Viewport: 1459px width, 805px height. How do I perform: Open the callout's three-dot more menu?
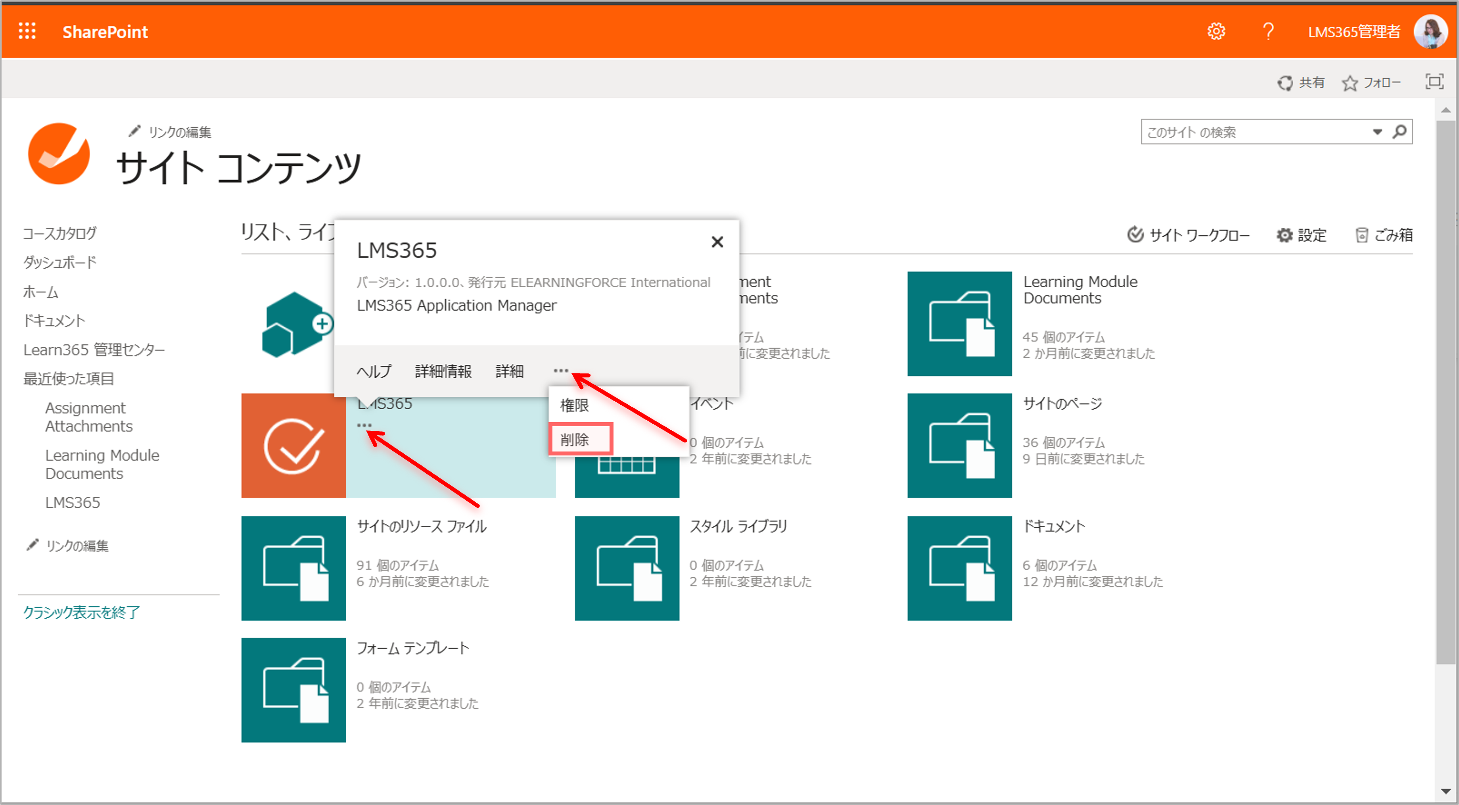click(x=561, y=371)
